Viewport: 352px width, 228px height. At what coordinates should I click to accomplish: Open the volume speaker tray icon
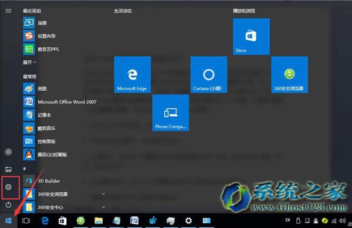click(343, 221)
